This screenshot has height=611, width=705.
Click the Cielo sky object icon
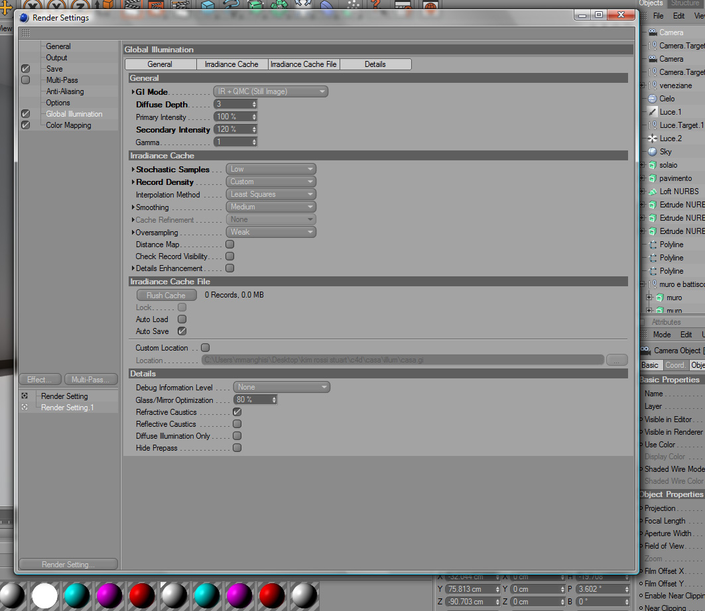(x=653, y=99)
